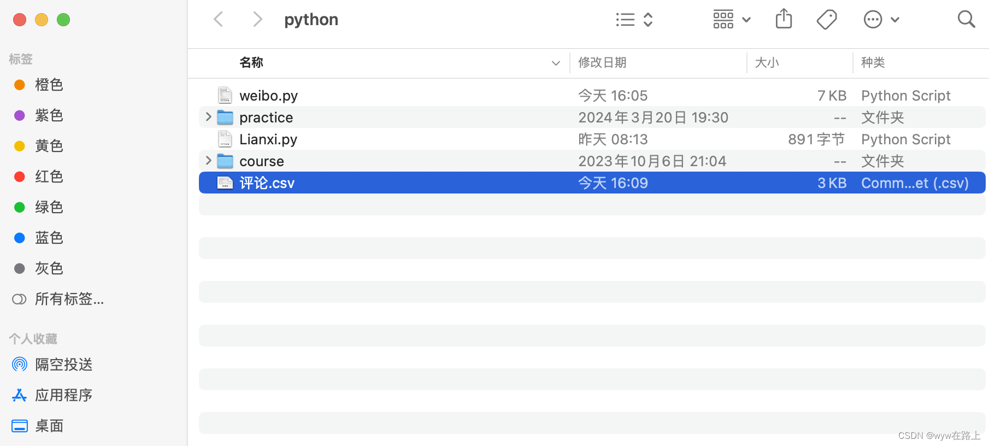The width and height of the screenshot is (989, 446).
Task: Go back with the left arrow
Action: [x=219, y=20]
